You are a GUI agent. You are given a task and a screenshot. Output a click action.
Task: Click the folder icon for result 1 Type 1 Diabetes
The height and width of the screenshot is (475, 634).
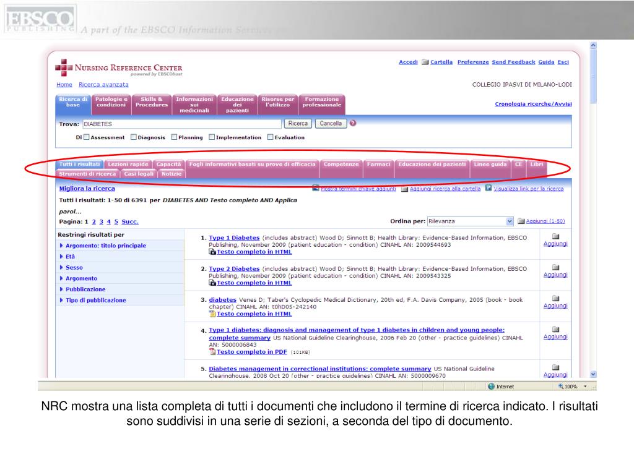pos(555,236)
